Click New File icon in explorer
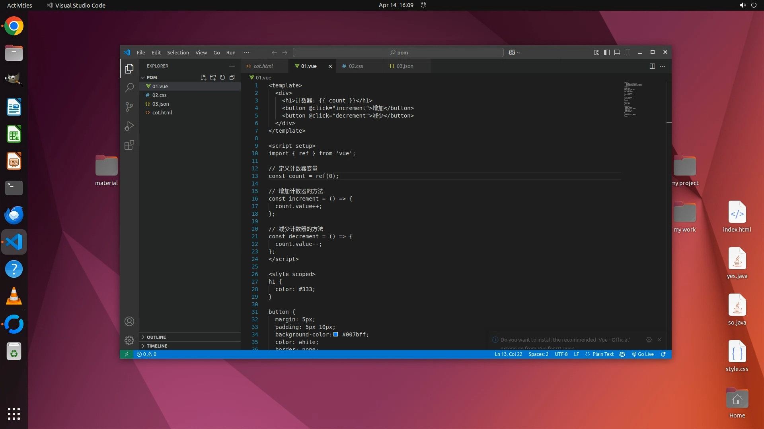Image resolution: width=764 pixels, height=429 pixels. tap(203, 77)
